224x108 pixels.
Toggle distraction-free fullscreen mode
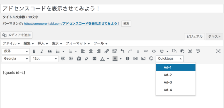(218, 51)
